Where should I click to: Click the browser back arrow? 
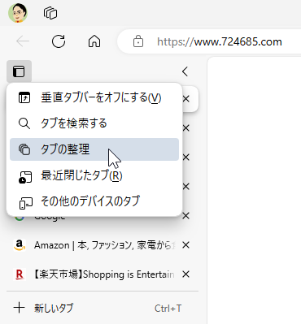coord(23,41)
